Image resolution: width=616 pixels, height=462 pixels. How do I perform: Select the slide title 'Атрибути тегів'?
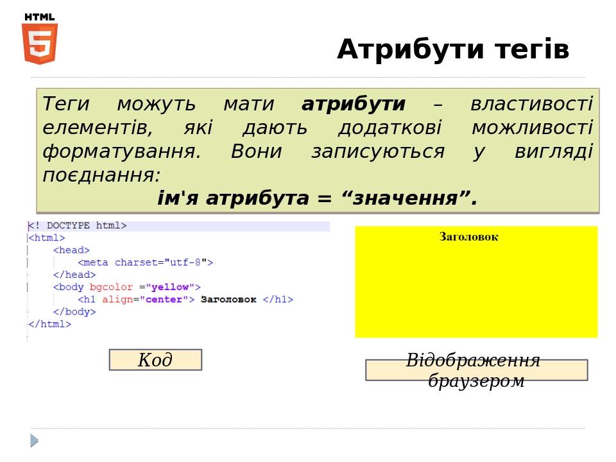coord(453,49)
